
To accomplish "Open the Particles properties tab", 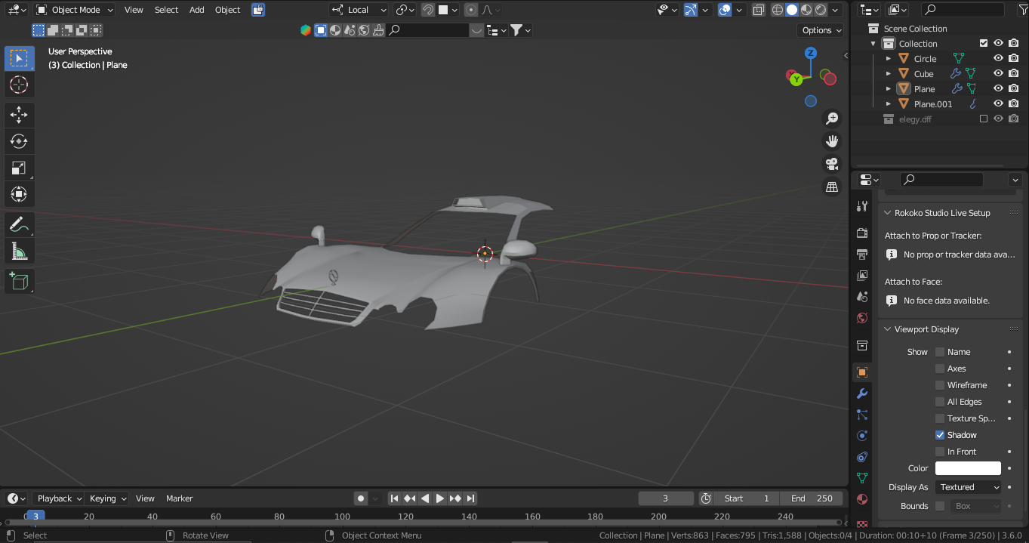I will 862,415.
